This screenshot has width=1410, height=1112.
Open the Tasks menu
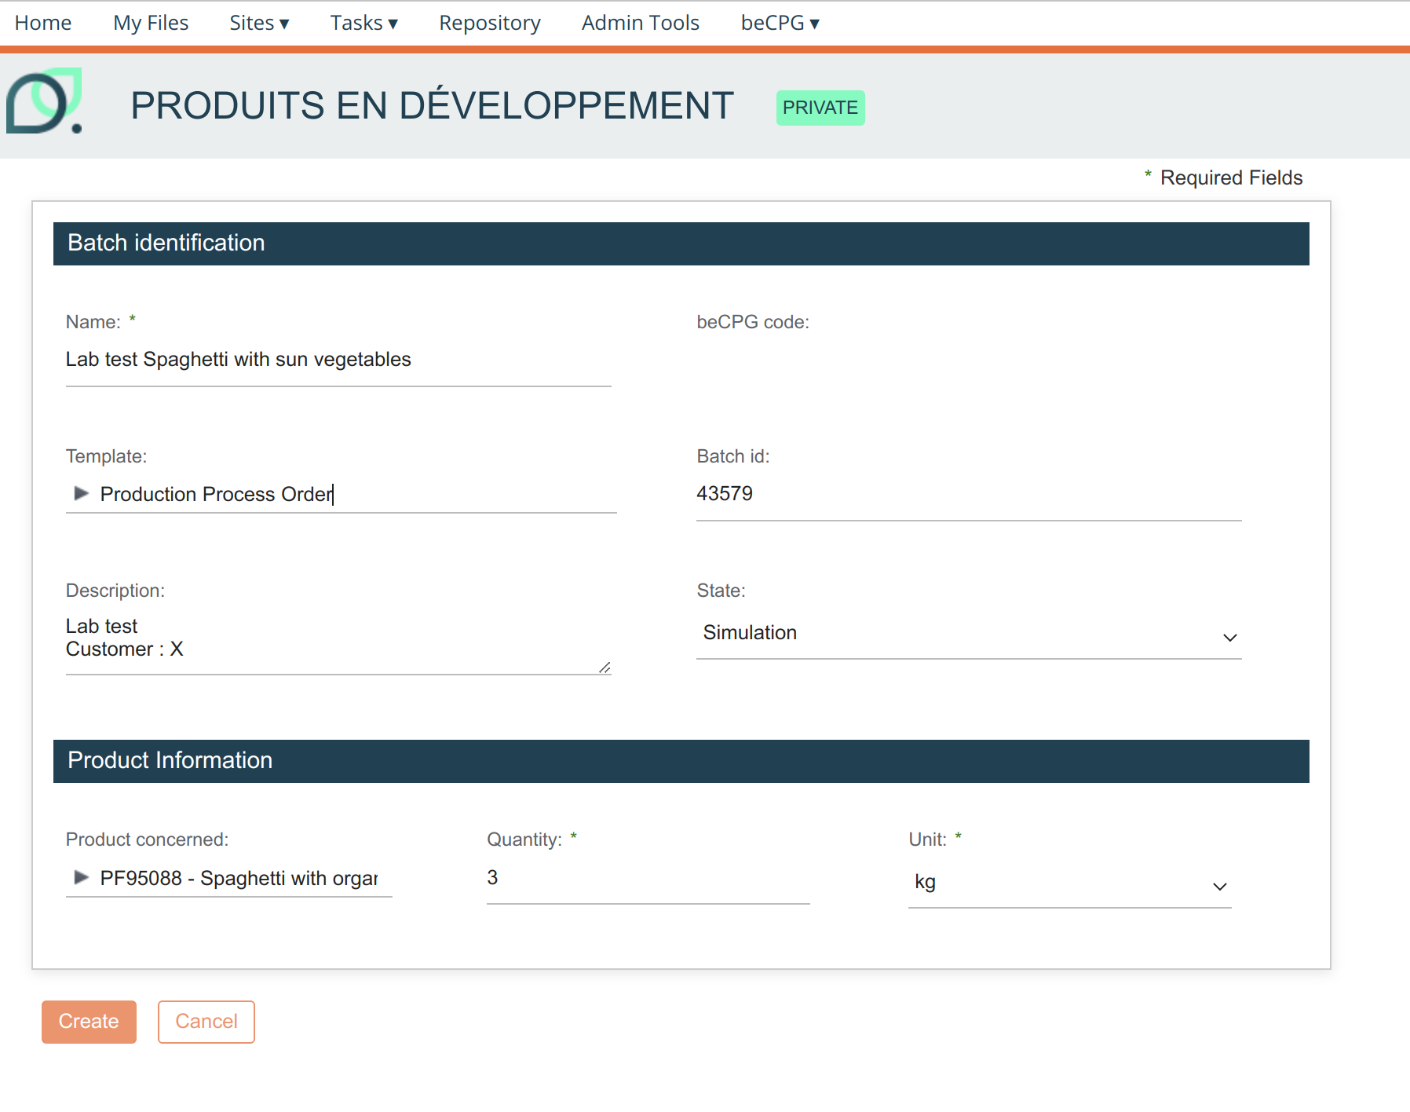coord(363,23)
